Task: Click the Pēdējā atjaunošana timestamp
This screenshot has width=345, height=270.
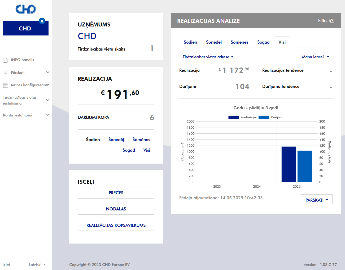Action: point(221,198)
